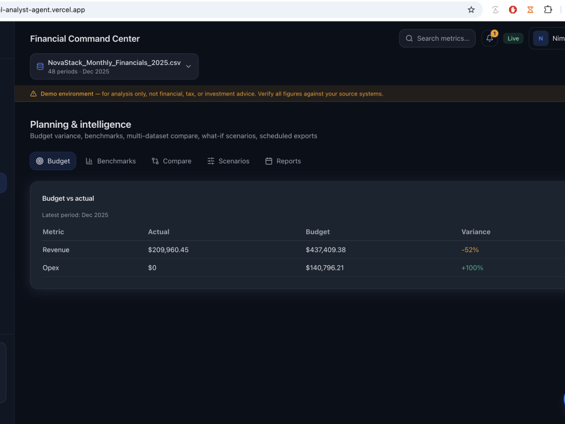Click the Demo environment banner text

coord(212,94)
